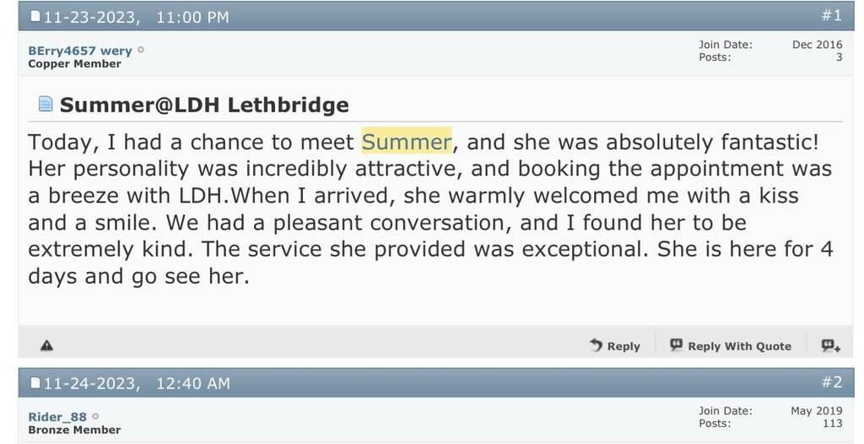Open the #2 post permalink
Screen dimensions: 864x444
pyautogui.click(x=831, y=382)
